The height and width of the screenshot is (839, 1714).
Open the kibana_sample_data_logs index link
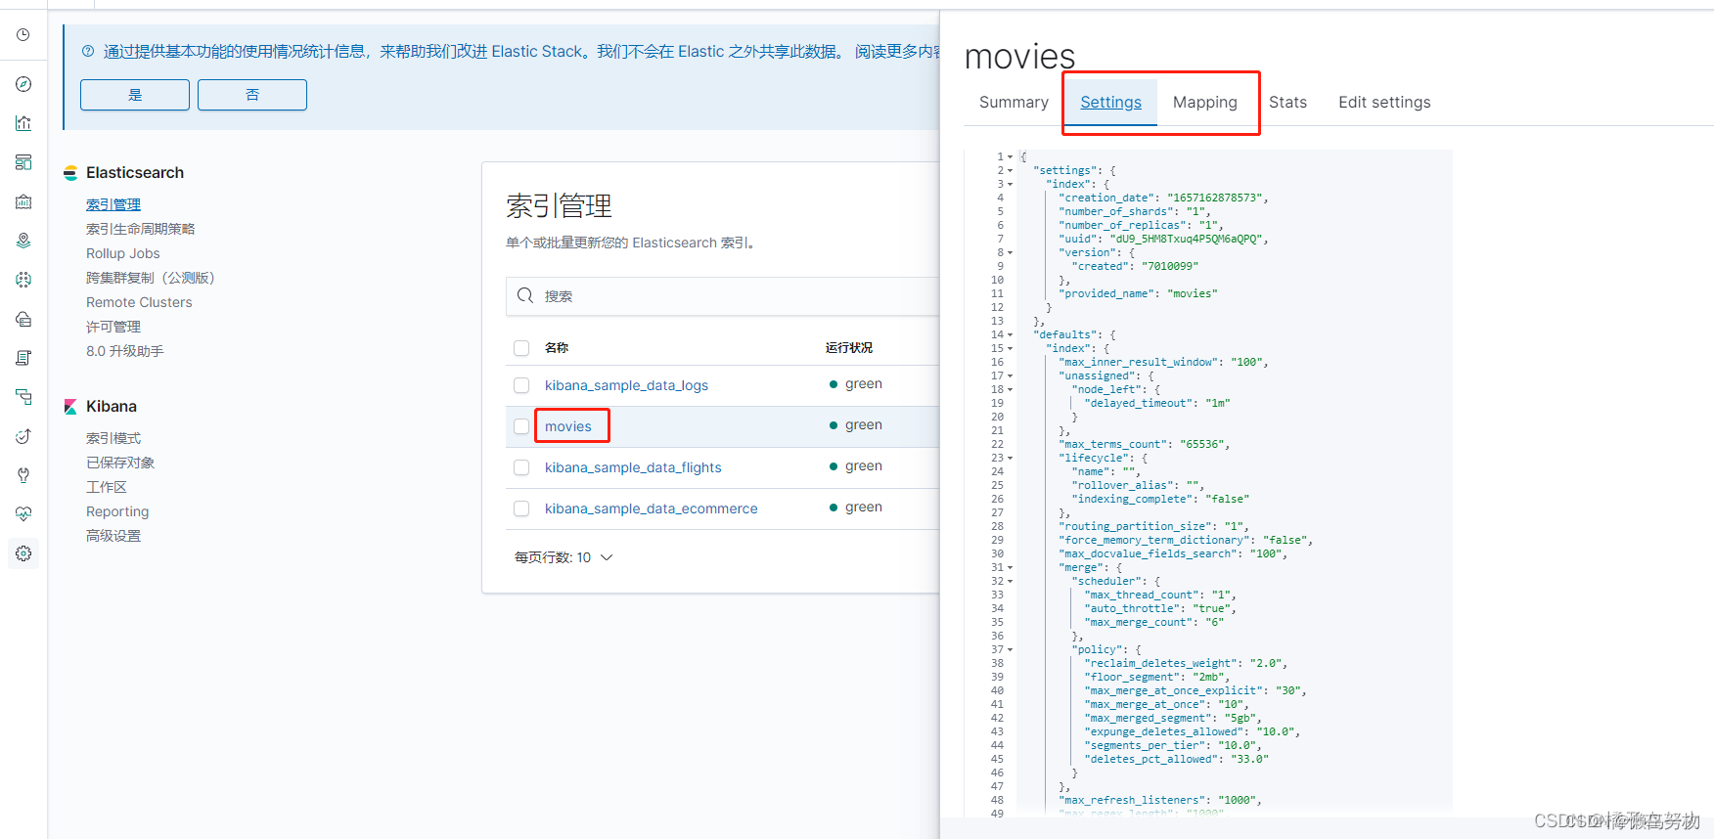click(626, 385)
